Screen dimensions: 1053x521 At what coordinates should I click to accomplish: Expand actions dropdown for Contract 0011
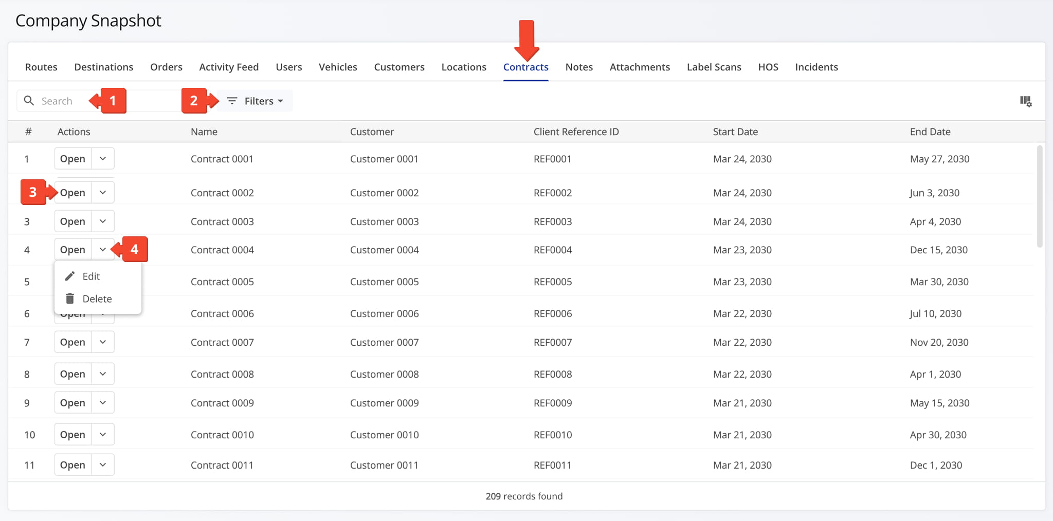103,464
